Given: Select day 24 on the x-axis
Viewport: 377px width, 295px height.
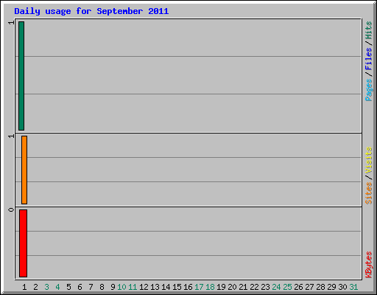Looking at the screenshot, I should click(x=276, y=287).
